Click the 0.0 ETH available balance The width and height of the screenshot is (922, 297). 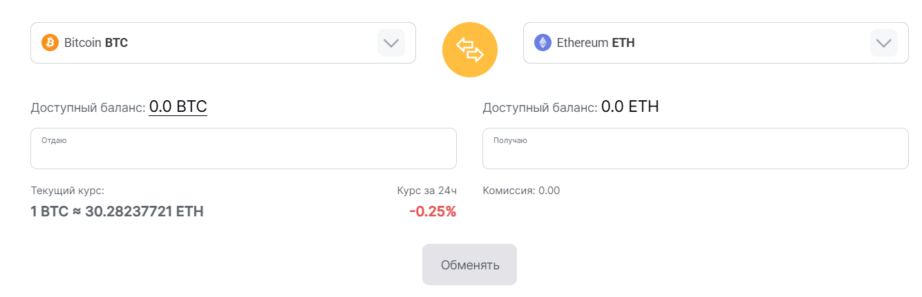(x=630, y=107)
